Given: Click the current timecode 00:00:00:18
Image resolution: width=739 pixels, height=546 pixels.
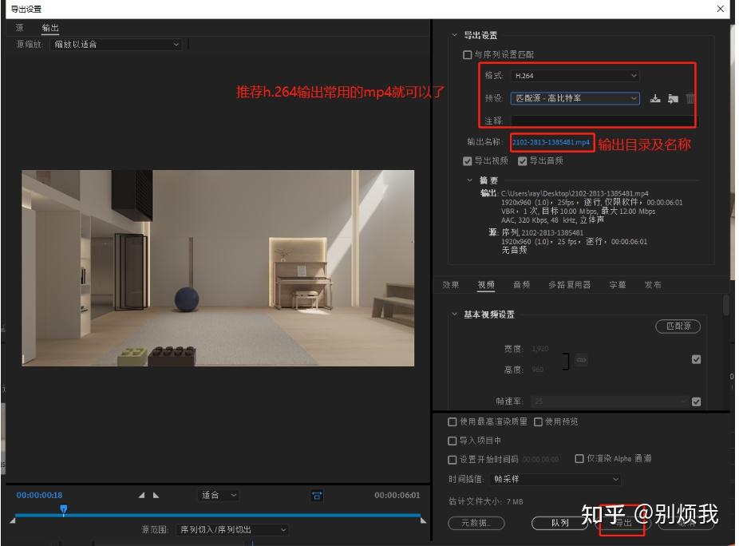Looking at the screenshot, I should [39, 495].
